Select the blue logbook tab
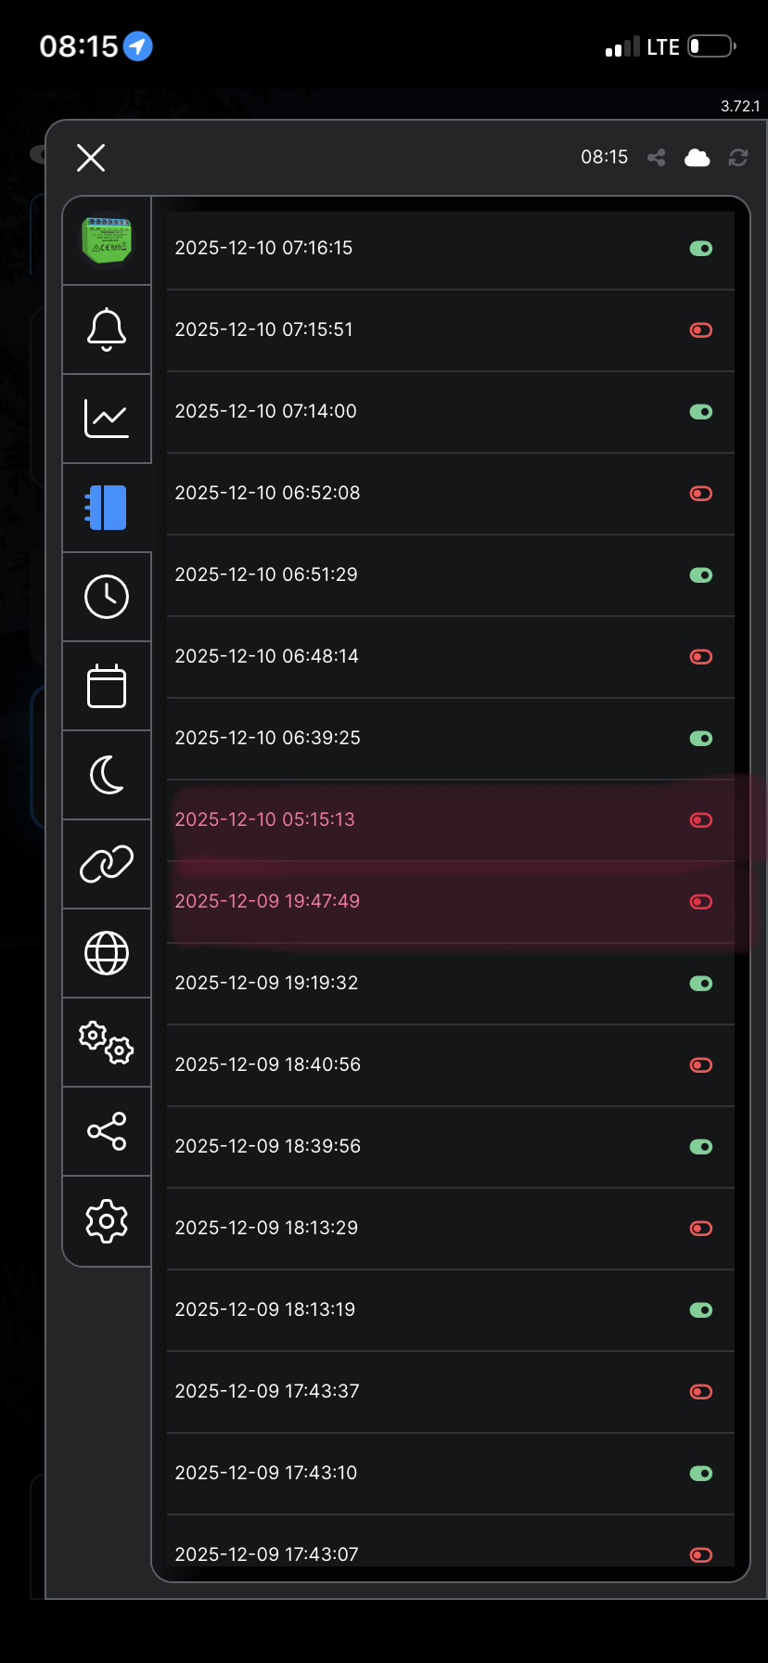 [107, 508]
